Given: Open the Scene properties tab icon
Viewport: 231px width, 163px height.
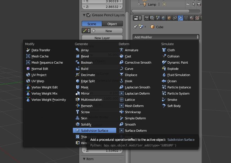Looking at the screenshot, I should click(x=158, y=18).
